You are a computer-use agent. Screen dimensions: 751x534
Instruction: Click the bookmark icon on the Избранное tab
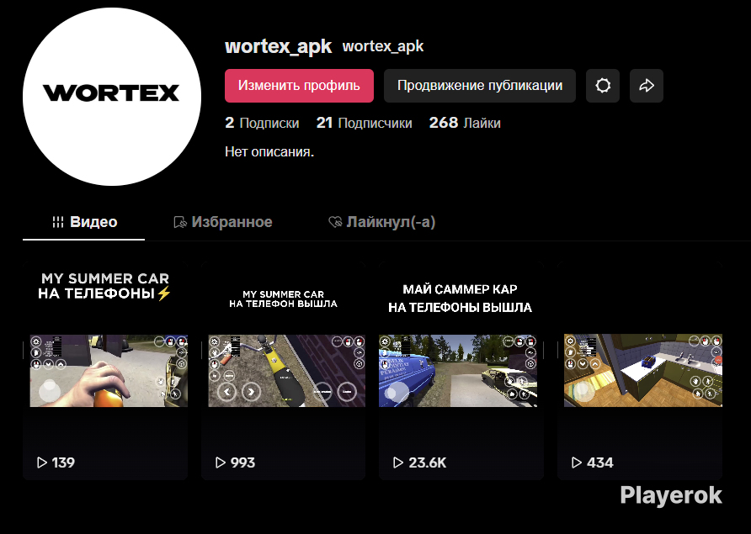tap(180, 222)
